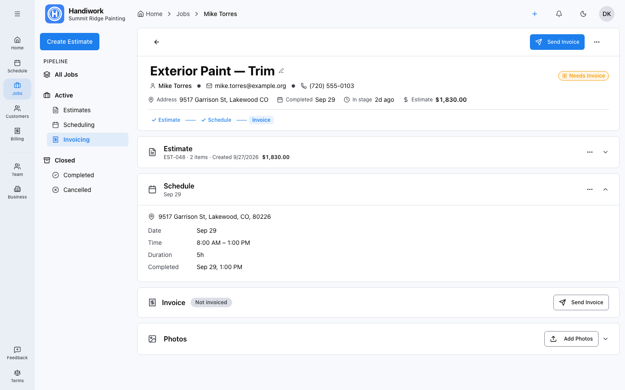Click the Schedule stage step
This screenshot has width=625, height=390.
tap(216, 120)
